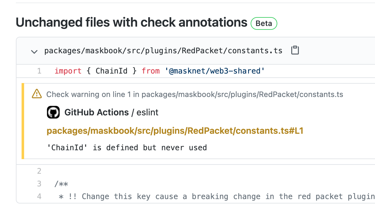Viewport: 375px width, 213px height.
Task: Select line number 2 in code
Action: [39, 171]
